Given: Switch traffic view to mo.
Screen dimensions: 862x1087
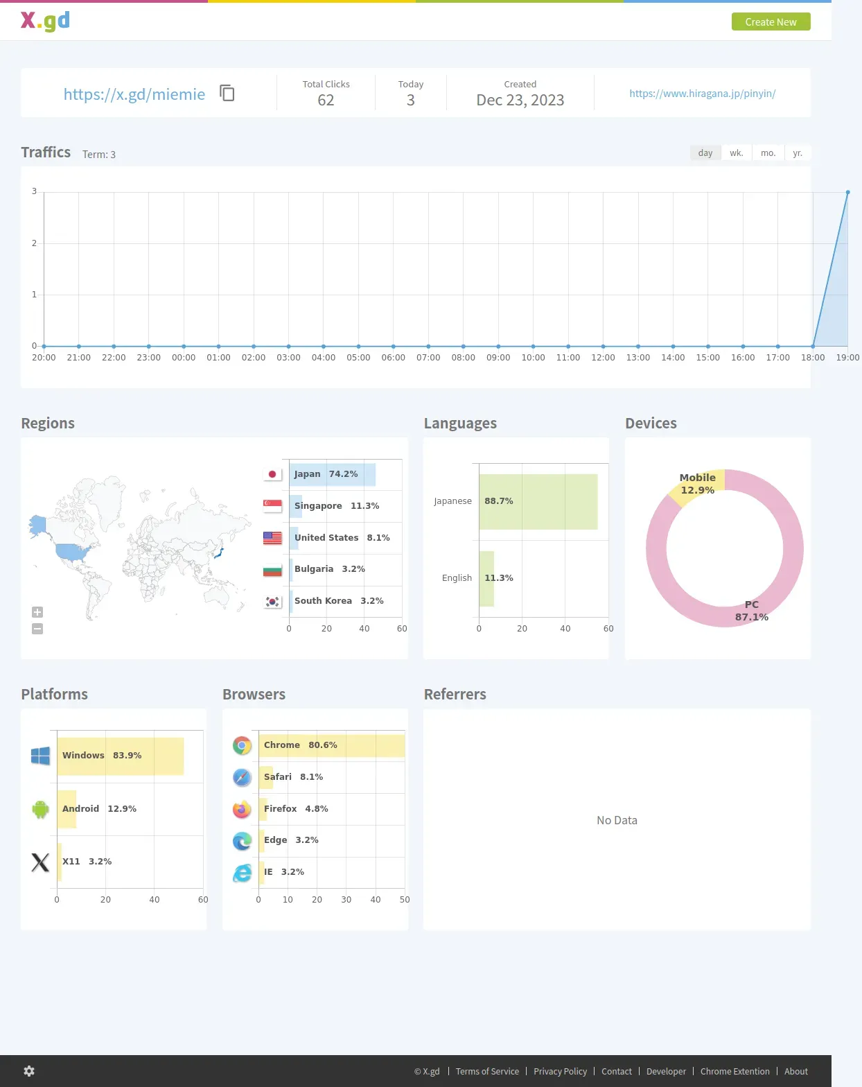Looking at the screenshot, I should [x=768, y=153].
